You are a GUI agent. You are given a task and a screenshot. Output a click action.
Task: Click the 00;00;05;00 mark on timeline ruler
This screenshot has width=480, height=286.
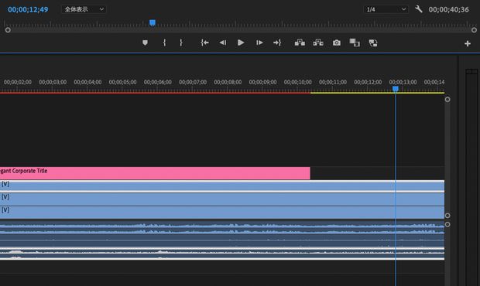[122, 82]
